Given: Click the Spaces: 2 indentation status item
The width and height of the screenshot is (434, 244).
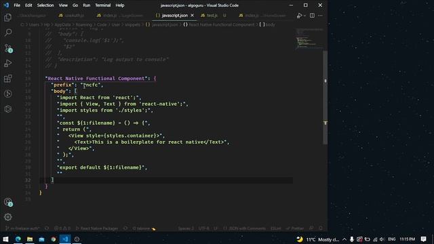Looking at the screenshot, I should point(186,228).
